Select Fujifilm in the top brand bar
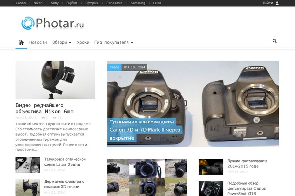This screenshot has height=196, width=295. click(x=71, y=3)
